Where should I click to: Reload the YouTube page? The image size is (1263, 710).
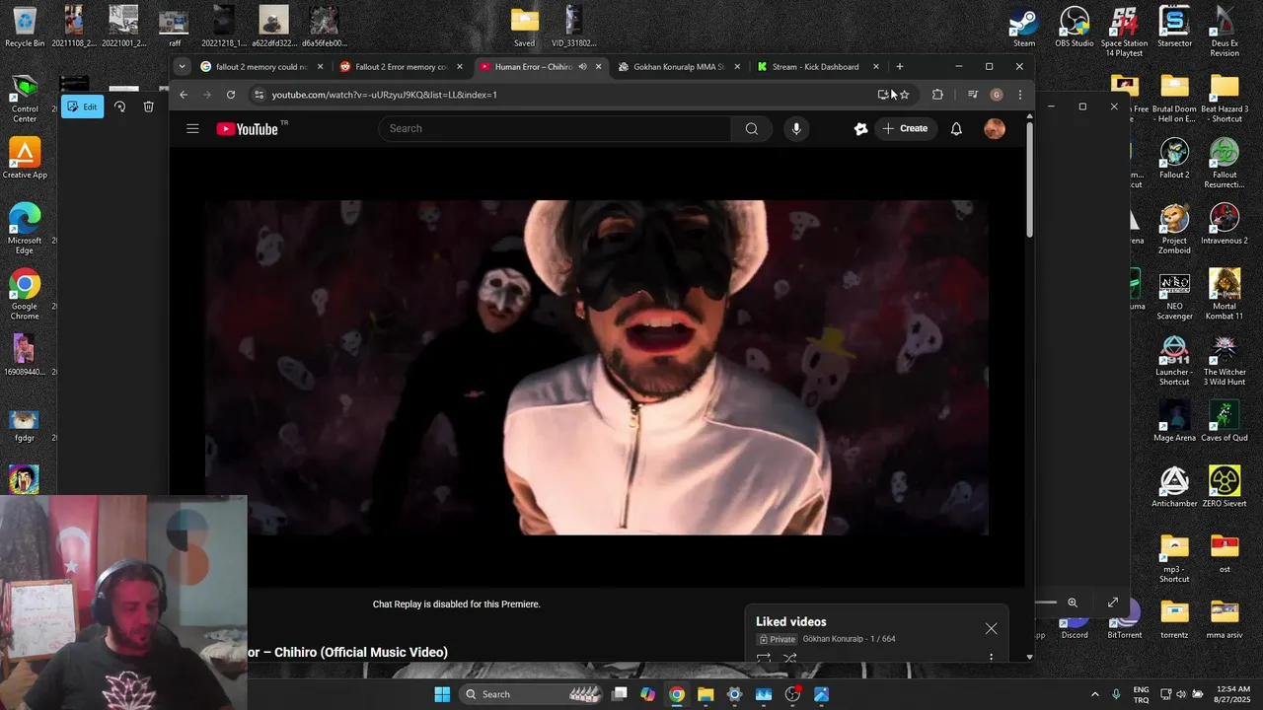point(231,95)
